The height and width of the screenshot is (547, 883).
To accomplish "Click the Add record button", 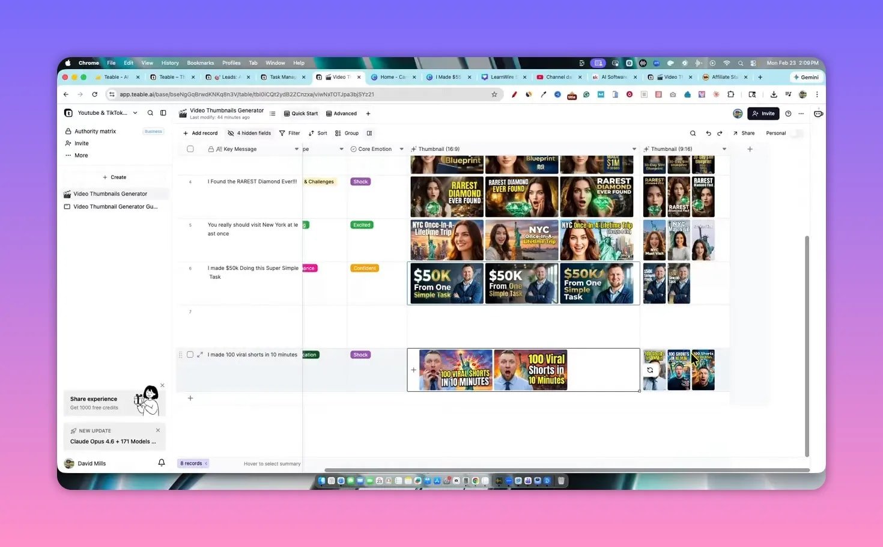I will tap(201, 133).
